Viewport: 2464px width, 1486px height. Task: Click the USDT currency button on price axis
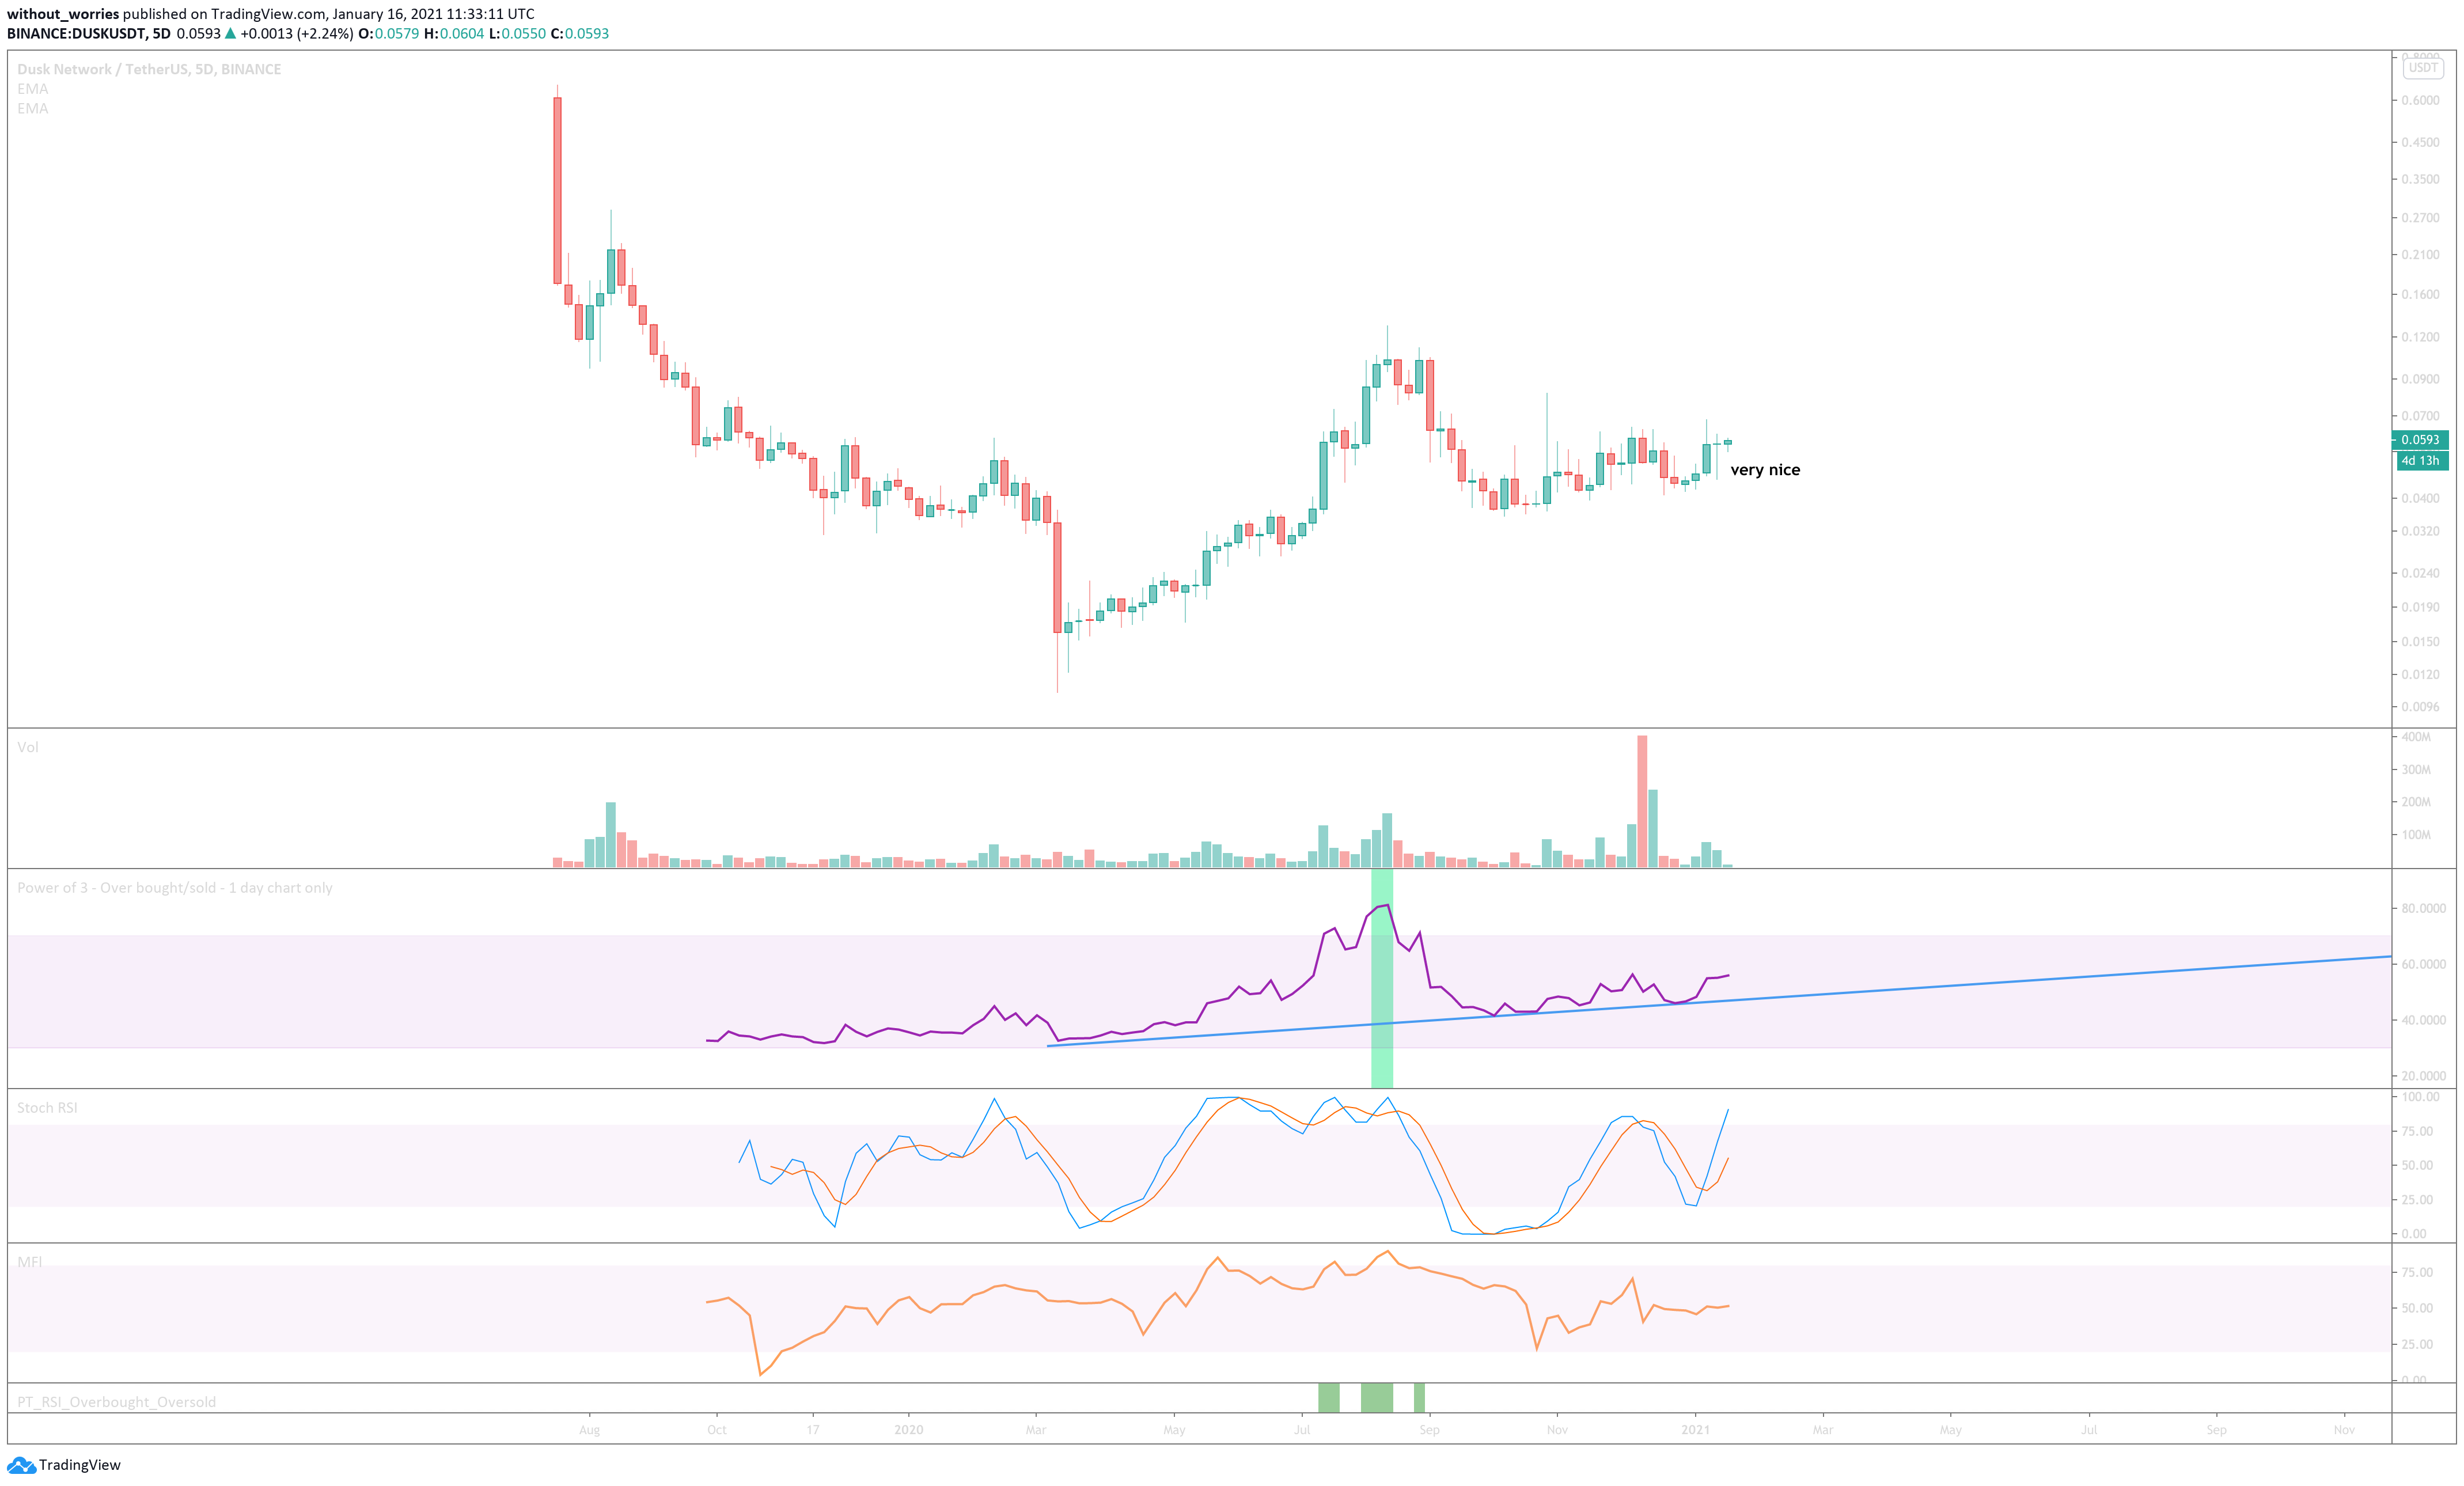pyautogui.click(x=2423, y=68)
